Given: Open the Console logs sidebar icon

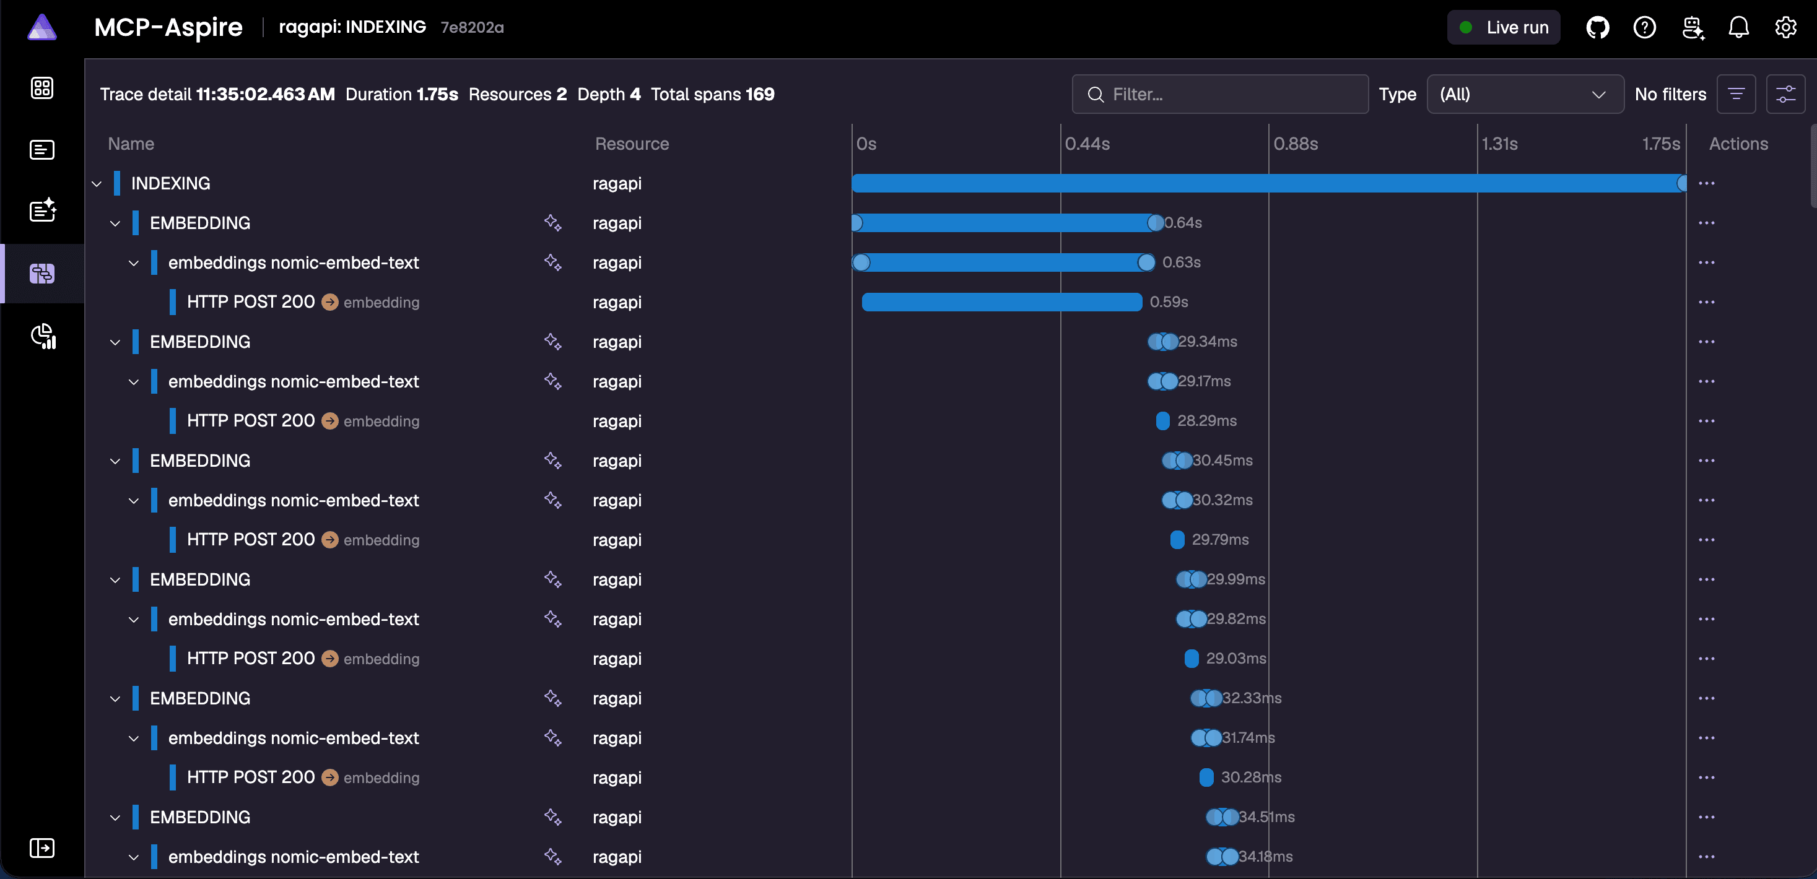Looking at the screenshot, I should coord(41,149).
